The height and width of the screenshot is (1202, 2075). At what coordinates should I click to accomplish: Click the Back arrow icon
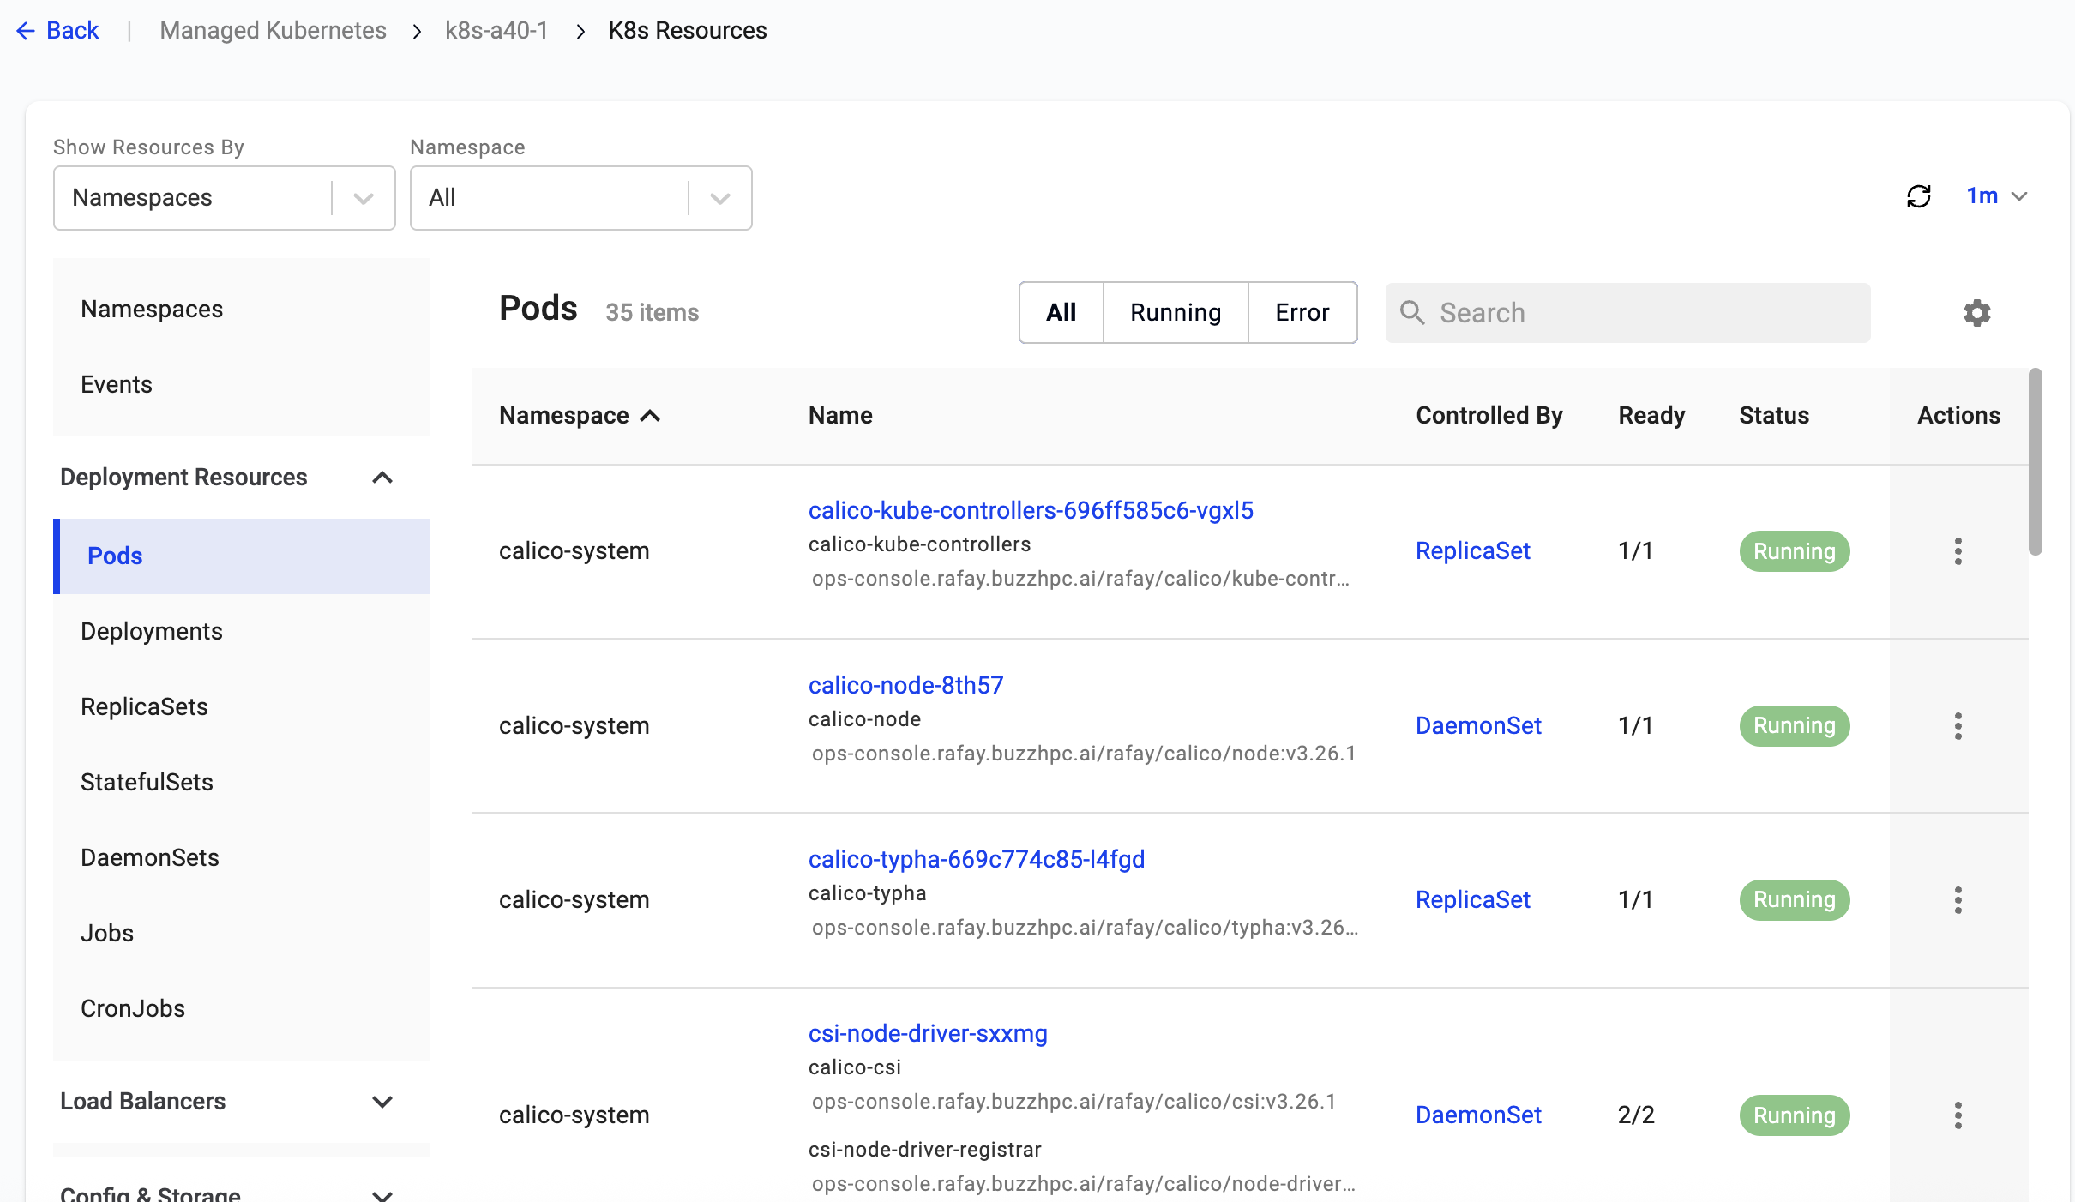click(25, 31)
